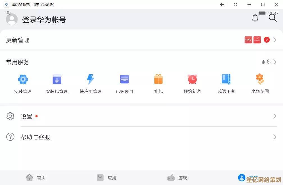
Task: Open notifications bell icon
Action: pos(255,18)
